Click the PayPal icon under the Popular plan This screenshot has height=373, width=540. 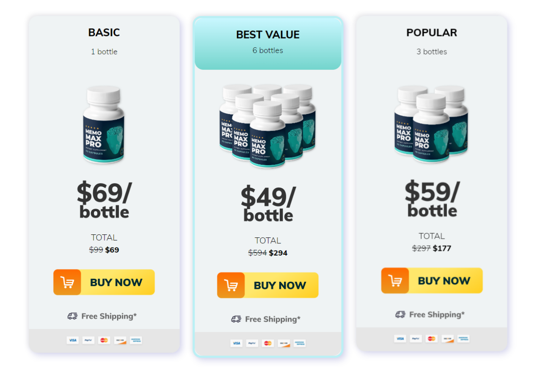[415, 338]
